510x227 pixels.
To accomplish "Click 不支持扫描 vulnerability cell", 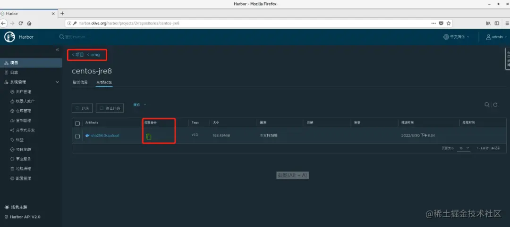I will coord(268,135).
